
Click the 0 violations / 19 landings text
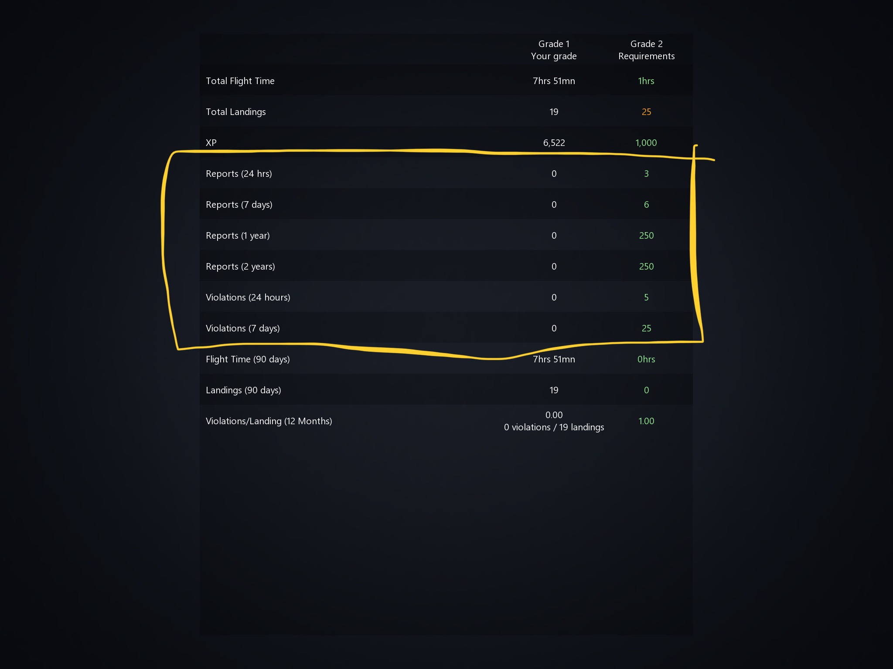point(554,427)
